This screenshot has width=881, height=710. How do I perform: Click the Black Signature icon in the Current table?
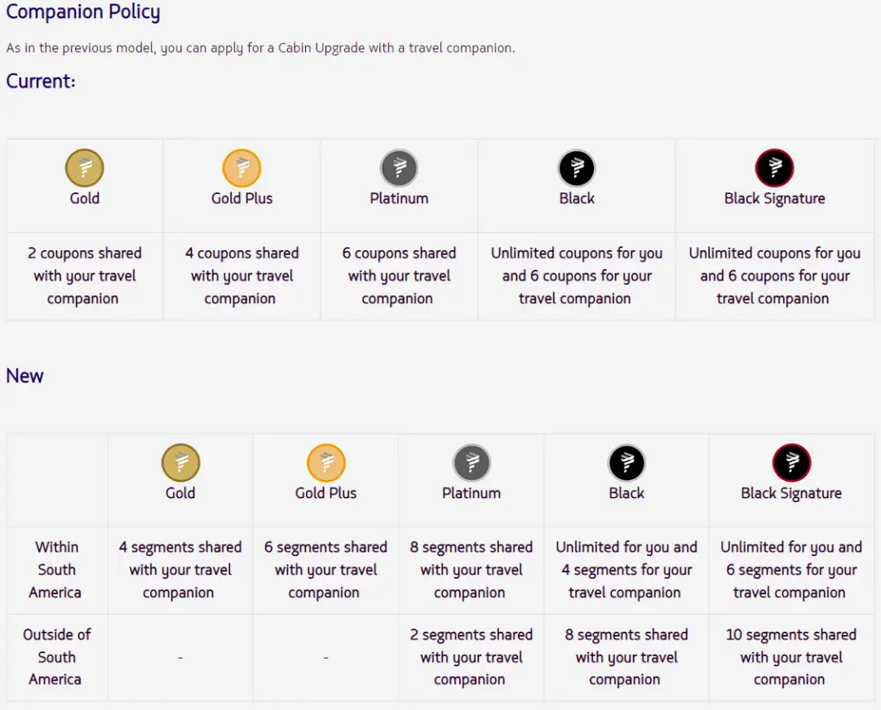pos(774,169)
